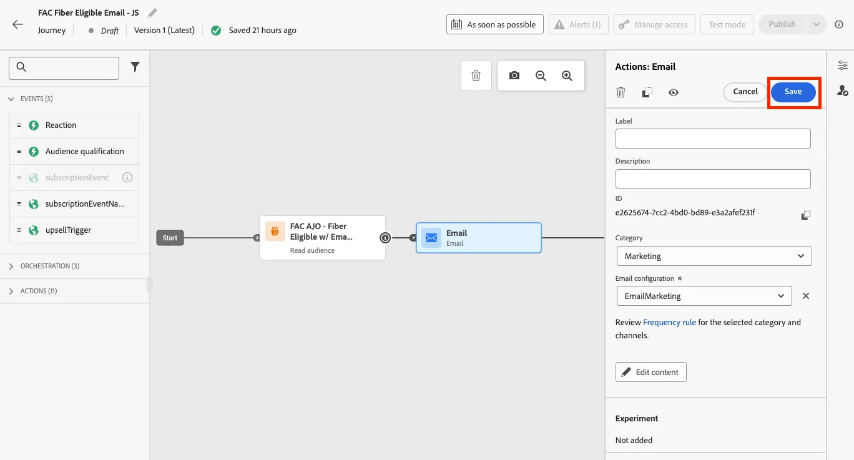Viewport: 854px width, 460px height.
Task: Select the Reaction event
Action: click(74, 125)
